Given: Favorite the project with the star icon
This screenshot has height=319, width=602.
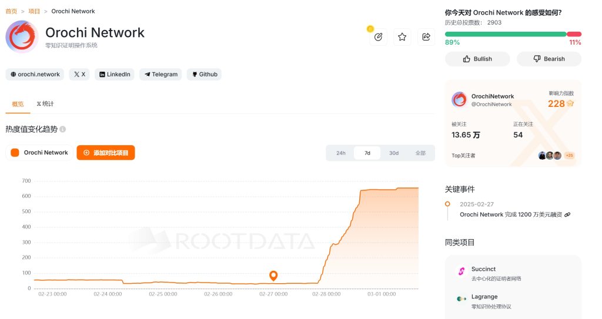Looking at the screenshot, I should tap(402, 37).
